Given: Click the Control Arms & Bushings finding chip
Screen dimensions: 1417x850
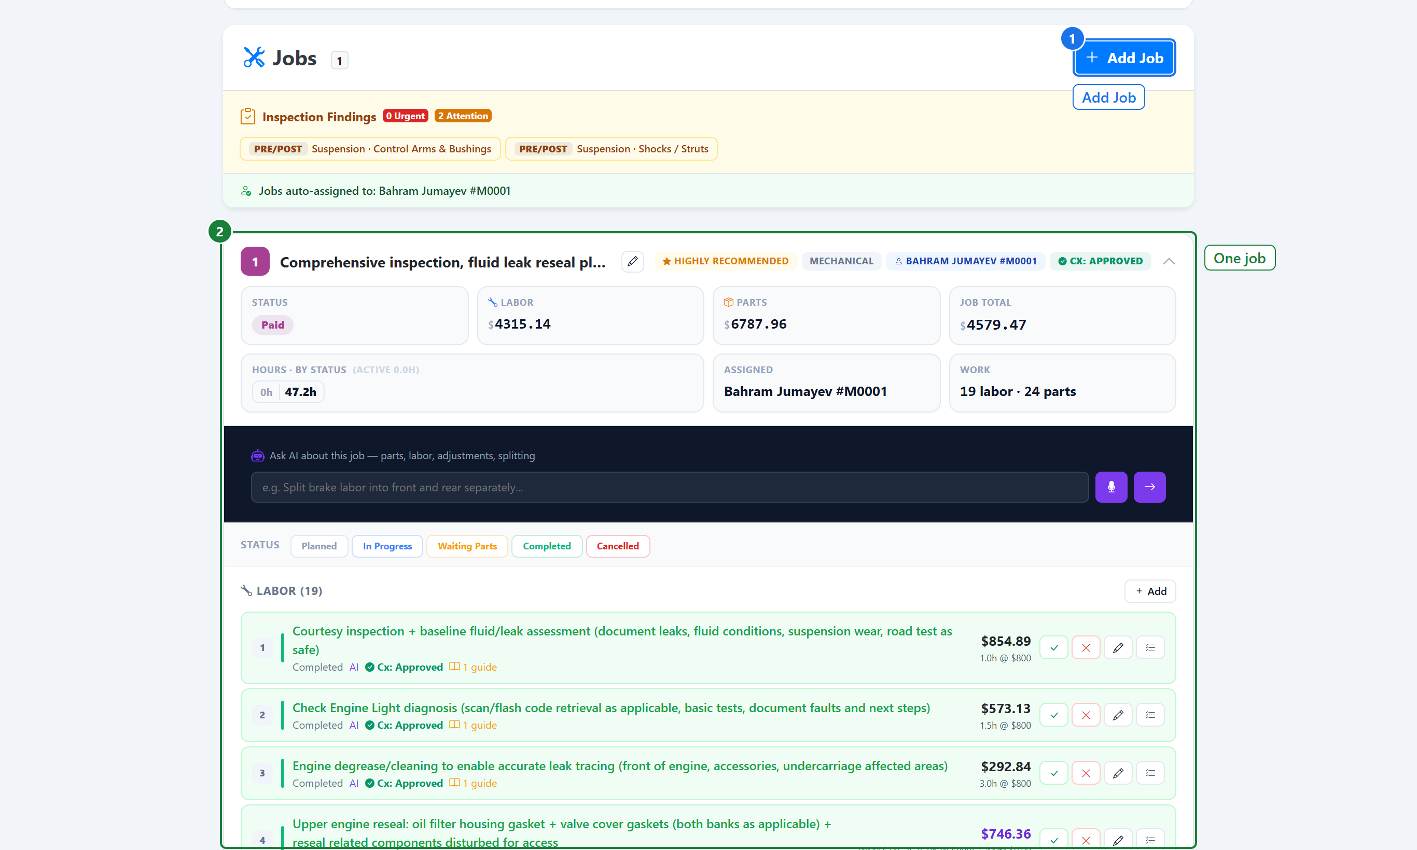Looking at the screenshot, I should [x=370, y=149].
